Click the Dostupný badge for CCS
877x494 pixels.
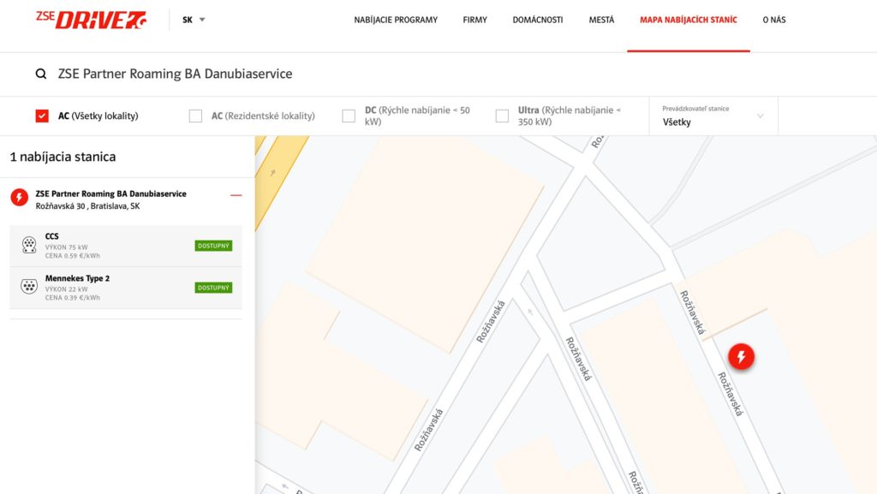tap(213, 246)
